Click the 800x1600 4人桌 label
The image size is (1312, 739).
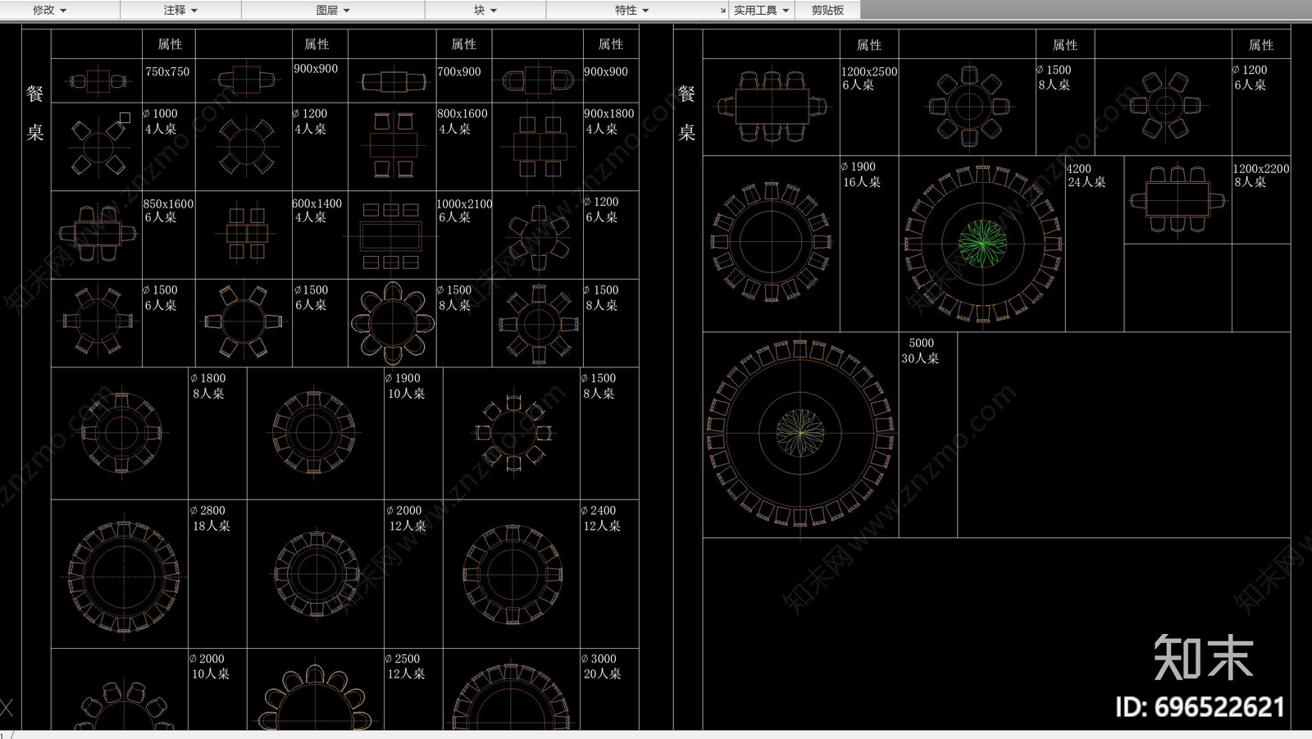coord(462,121)
